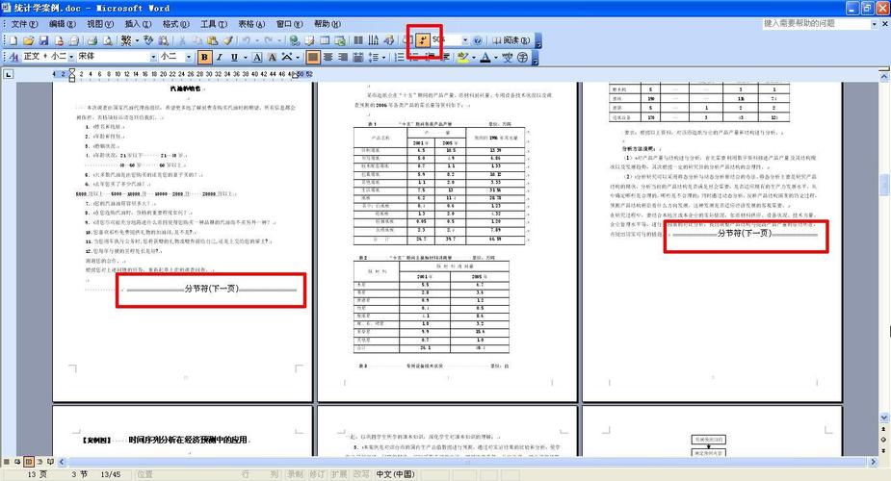Expand the help search box dropdown arrow
Image resolution: width=891 pixels, height=481 pixels.
[x=874, y=24]
